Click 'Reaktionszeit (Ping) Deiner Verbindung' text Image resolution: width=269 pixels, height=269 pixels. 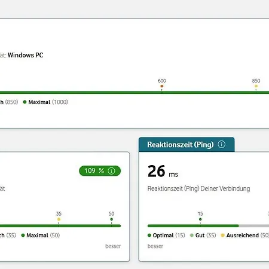[198, 188]
